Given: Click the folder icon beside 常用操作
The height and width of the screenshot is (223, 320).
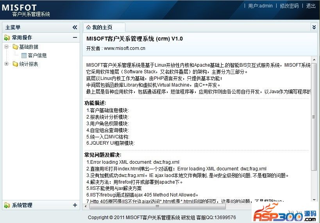Looking at the screenshot, I should [x=7, y=37].
